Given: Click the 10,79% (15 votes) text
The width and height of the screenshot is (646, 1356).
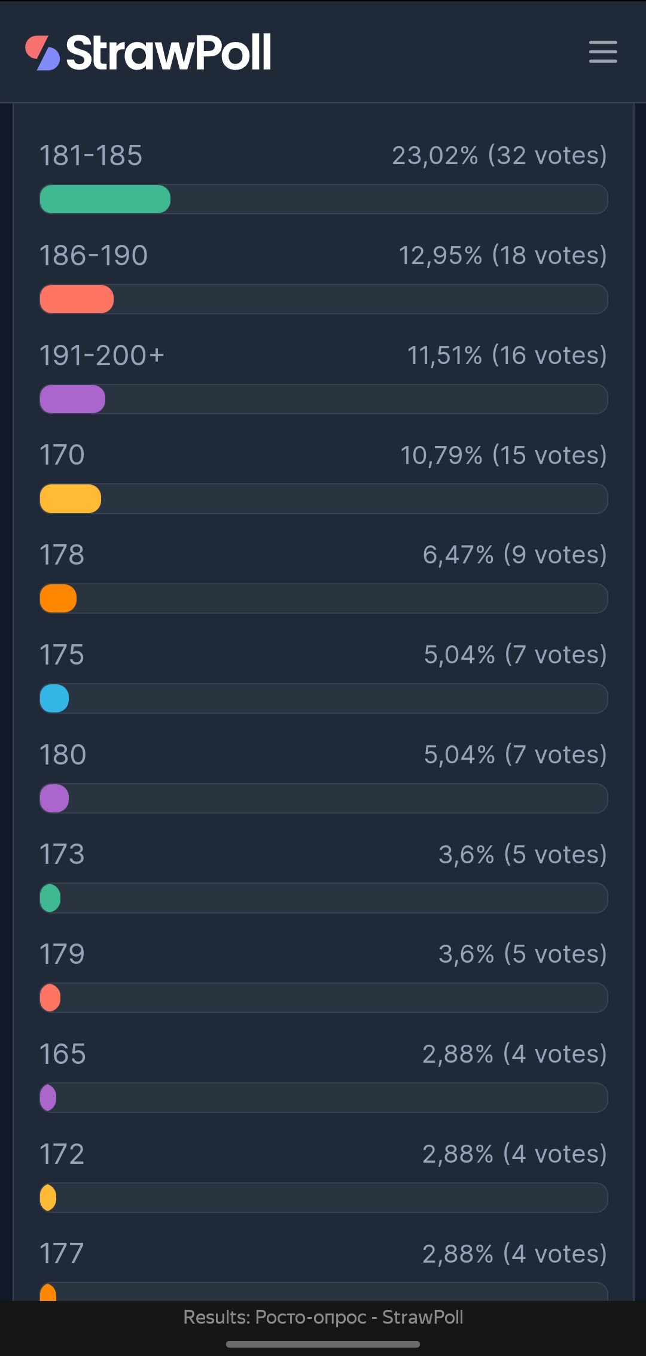Looking at the screenshot, I should click(504, 456).
